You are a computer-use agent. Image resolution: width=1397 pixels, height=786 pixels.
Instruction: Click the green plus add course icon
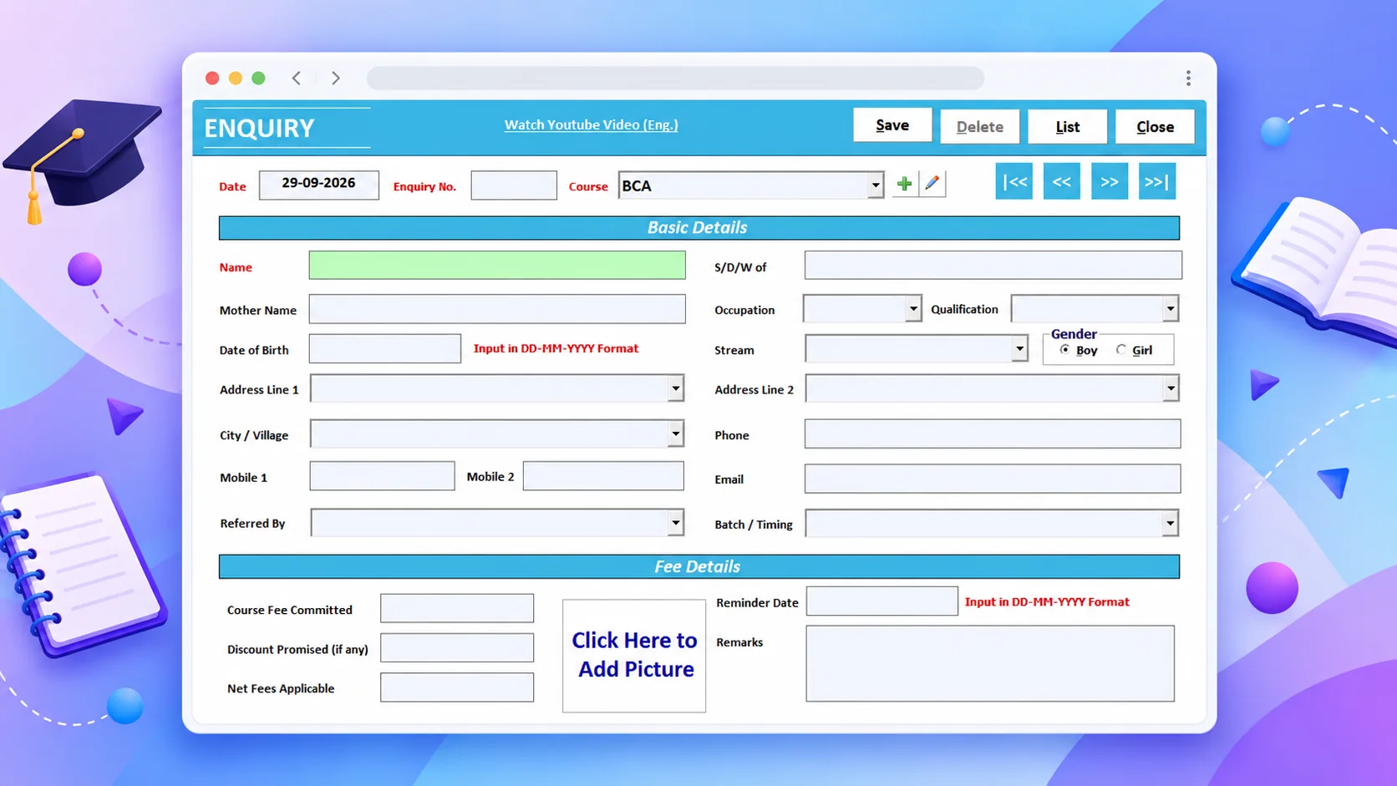(x=904, y=184)
